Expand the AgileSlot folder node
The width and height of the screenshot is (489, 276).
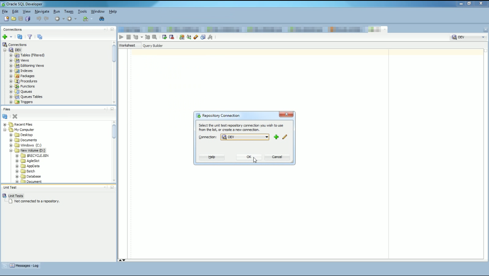(x=17, y=161)
